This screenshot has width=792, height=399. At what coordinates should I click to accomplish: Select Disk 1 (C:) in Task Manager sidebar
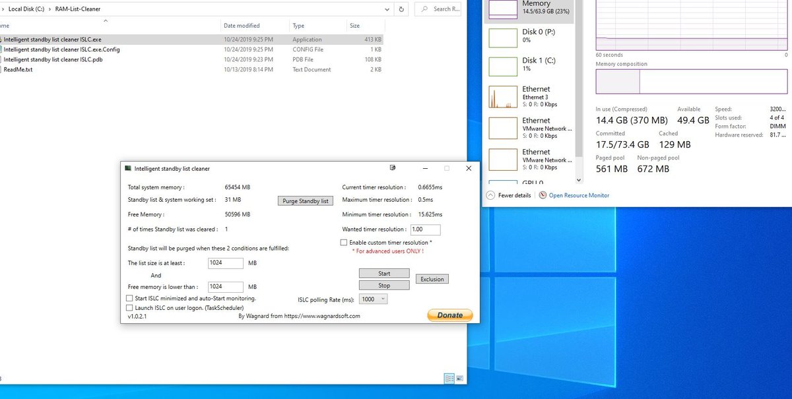[x=529, y=65]
